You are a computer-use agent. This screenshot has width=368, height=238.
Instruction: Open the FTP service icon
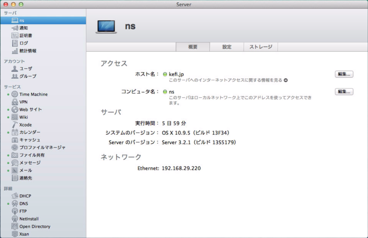(x=14, y=211)
